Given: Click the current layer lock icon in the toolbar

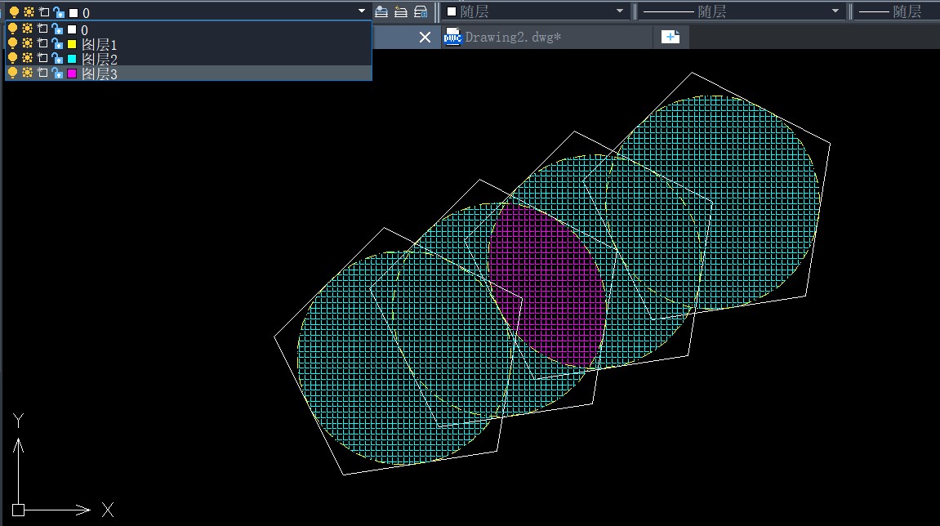Looking at the screenshot, I should click(x=59, y=12).
